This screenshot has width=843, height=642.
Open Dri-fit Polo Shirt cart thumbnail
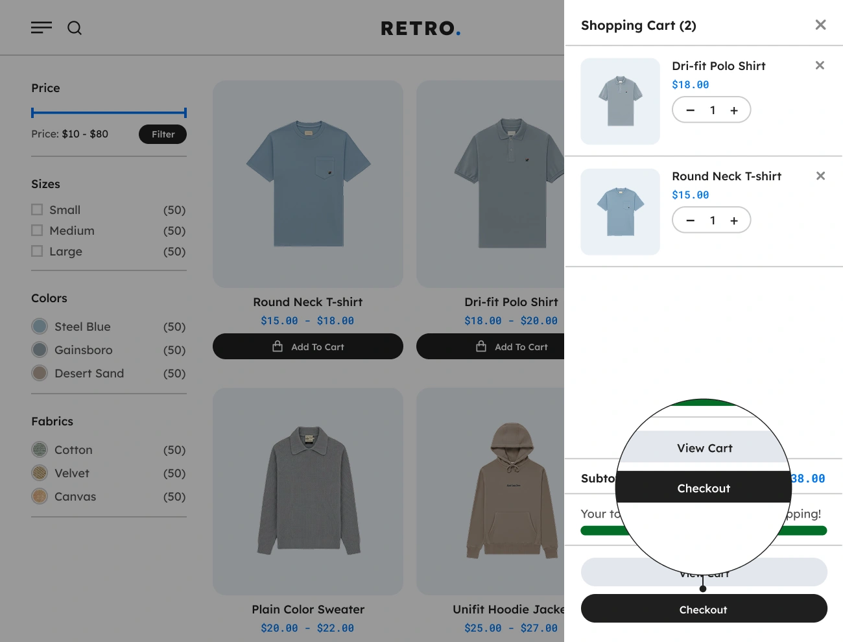pos(620,101)
